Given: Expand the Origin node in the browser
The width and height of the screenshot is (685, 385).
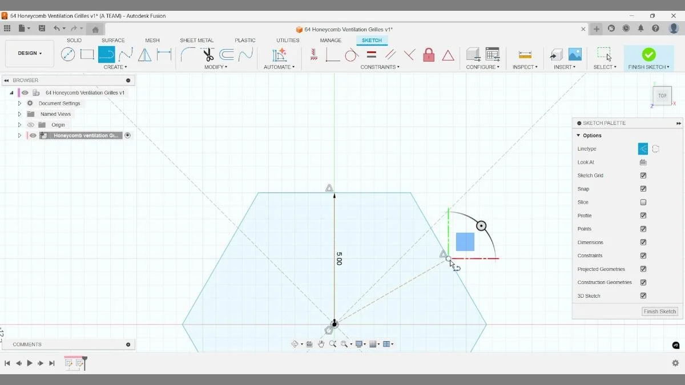Looking at the screenshot, I should 19,124.
